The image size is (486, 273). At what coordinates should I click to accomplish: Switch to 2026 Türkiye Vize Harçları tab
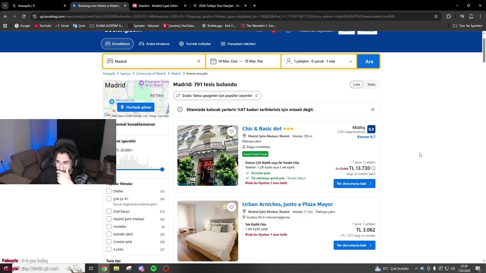coord(220,6)
